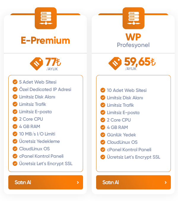Click checkmark beside Ücretsiz Yedekleme
Viewport: 178px width, 201px height.
click(x=15, y=141)
